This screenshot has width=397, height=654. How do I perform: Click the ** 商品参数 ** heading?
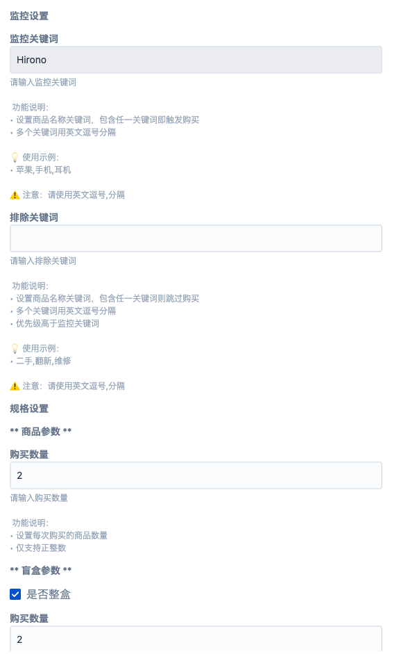(41, 432)
